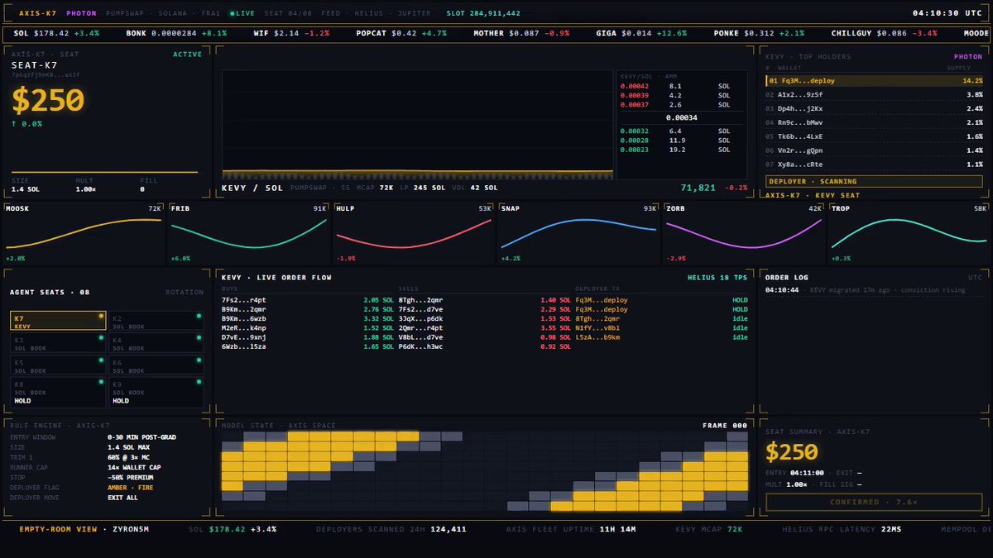The height and width of the screenshot is (558, 993).
Task: Click the 0.00034 mid price
Action: click(680, 118)
